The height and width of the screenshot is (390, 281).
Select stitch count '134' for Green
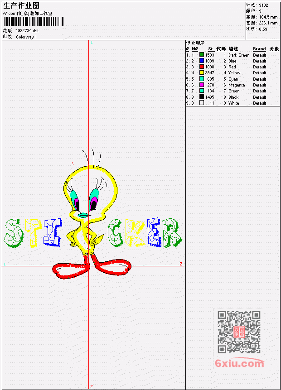(211, 91)
